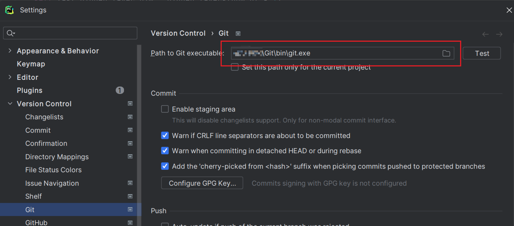Collapse the Version Control section
The width and height of the screenshot is (514, 226).
10,104
